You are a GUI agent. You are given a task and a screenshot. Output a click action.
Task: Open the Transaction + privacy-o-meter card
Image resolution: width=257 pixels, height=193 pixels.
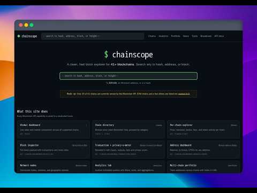point(128,150)
